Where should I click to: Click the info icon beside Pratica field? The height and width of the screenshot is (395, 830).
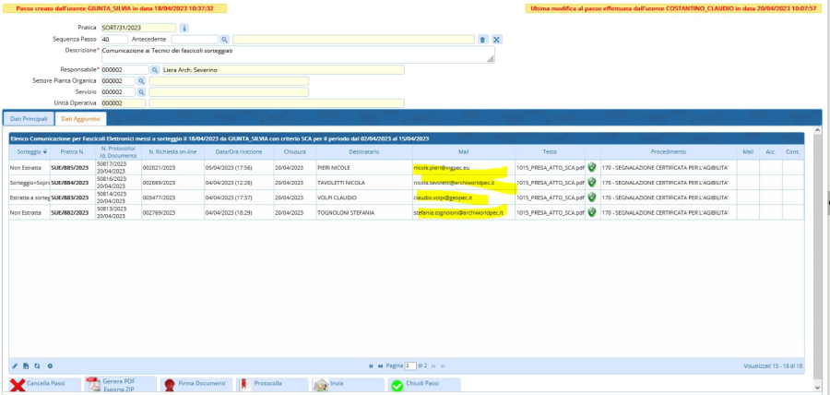tap(184, 29)
